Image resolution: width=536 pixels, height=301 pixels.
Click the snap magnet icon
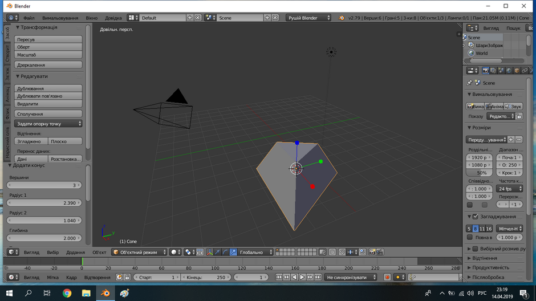coord(342,252)
